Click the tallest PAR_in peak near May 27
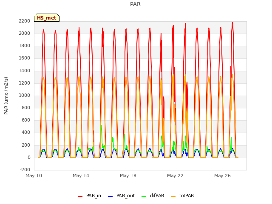 [232, 23]
